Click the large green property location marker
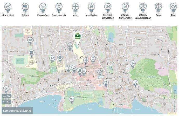Image resolution: width=179 pixels, height=116 pixels. click(x=78, y=38)
